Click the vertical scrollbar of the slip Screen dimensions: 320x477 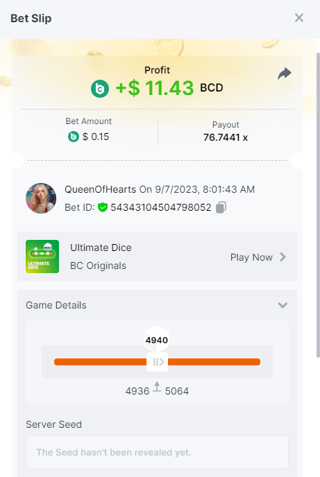click(318, 205)
